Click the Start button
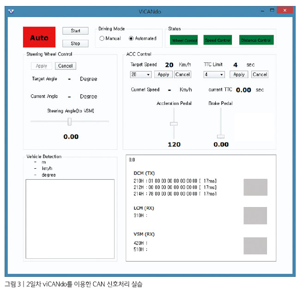This screenshot has height=293, width=303. (x=75, y=31)
